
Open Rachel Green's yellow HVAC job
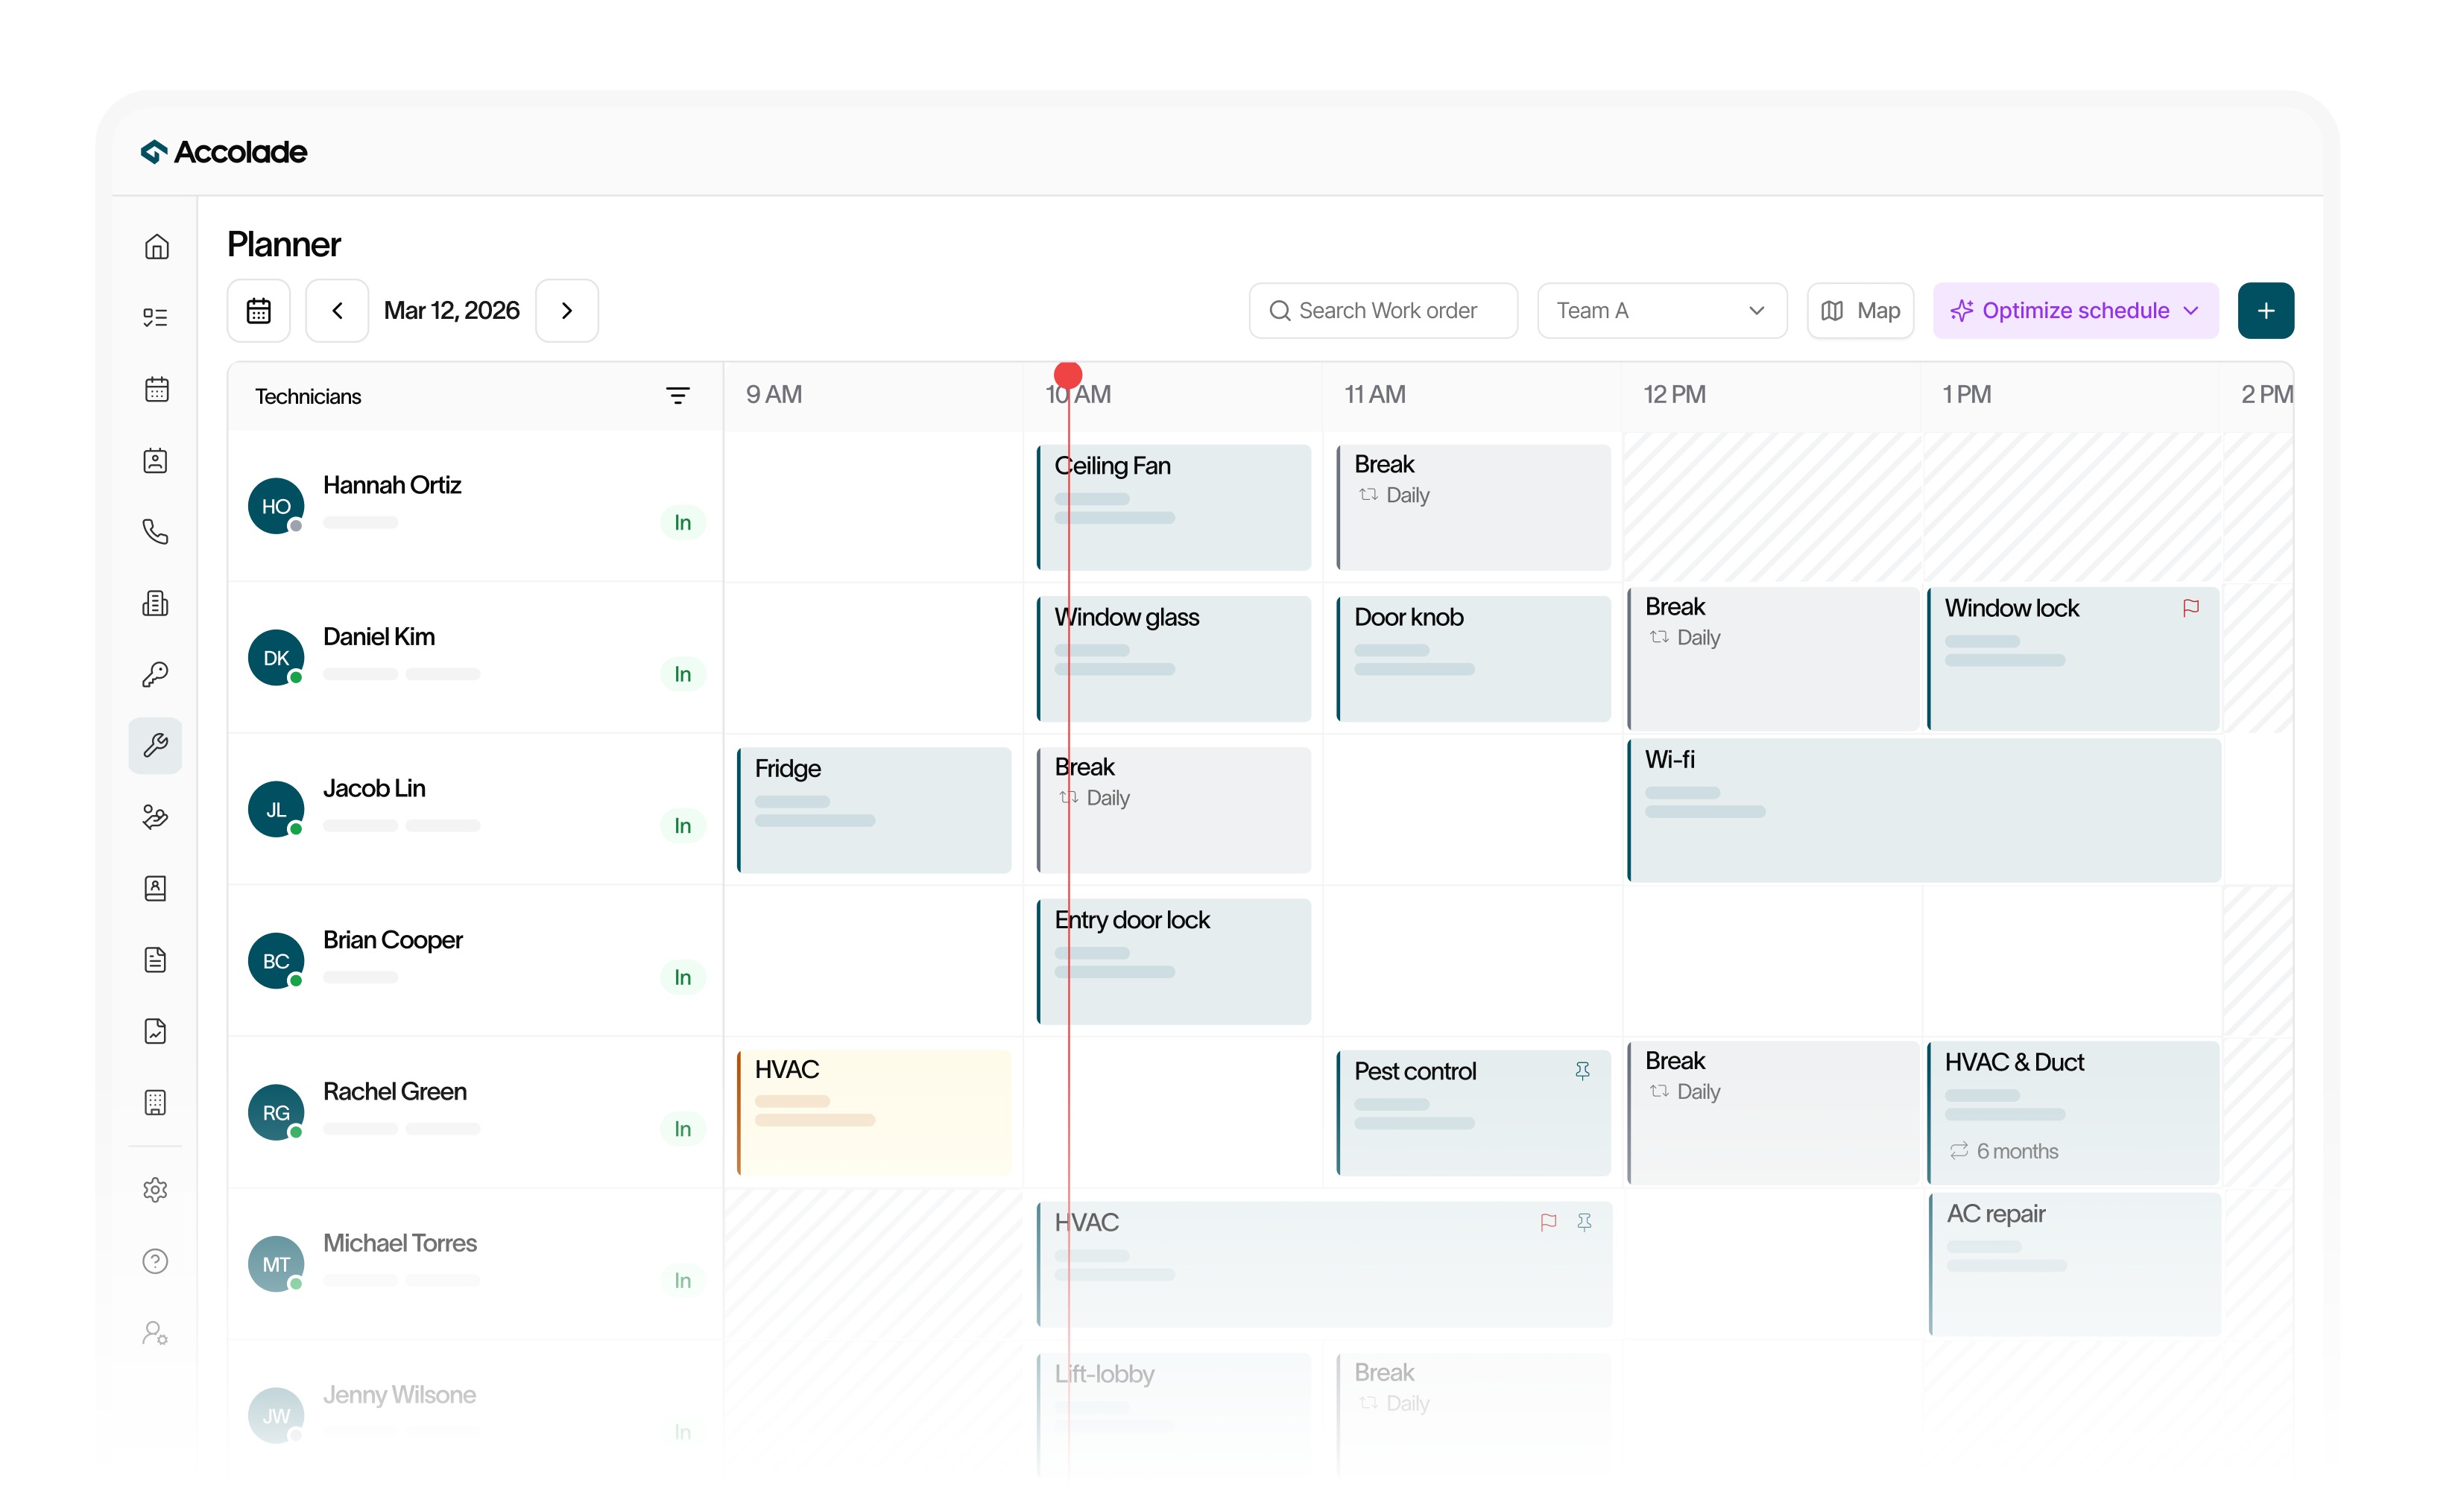pos(874,1112)
